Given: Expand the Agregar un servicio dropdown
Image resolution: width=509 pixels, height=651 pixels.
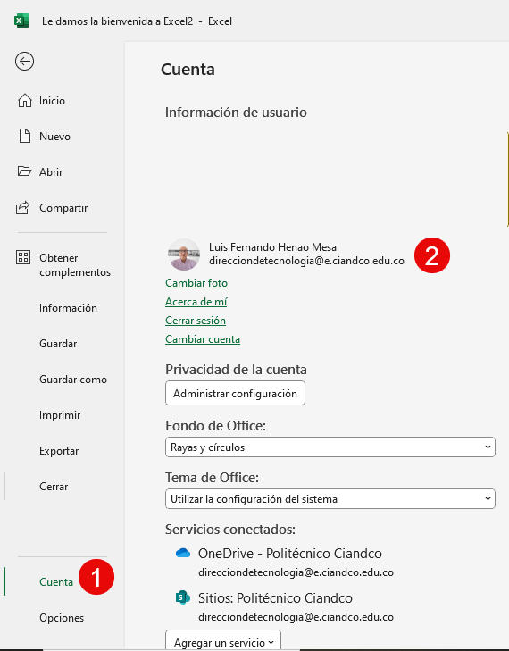Looking at the screenshot, I should point(223,642).
